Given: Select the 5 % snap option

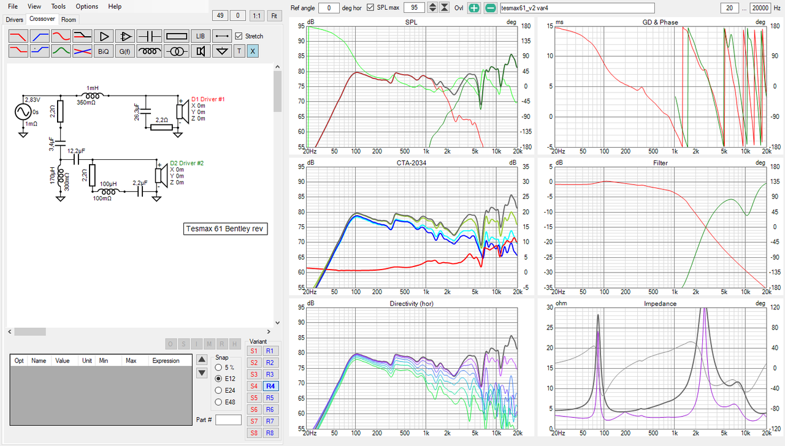Looking at the screenshot, I should point(219,368).
